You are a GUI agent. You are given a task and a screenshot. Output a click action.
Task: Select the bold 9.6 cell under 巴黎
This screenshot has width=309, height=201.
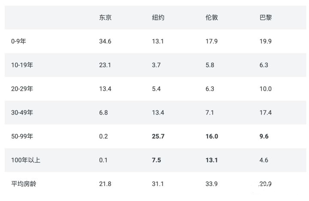click(264, 136)
